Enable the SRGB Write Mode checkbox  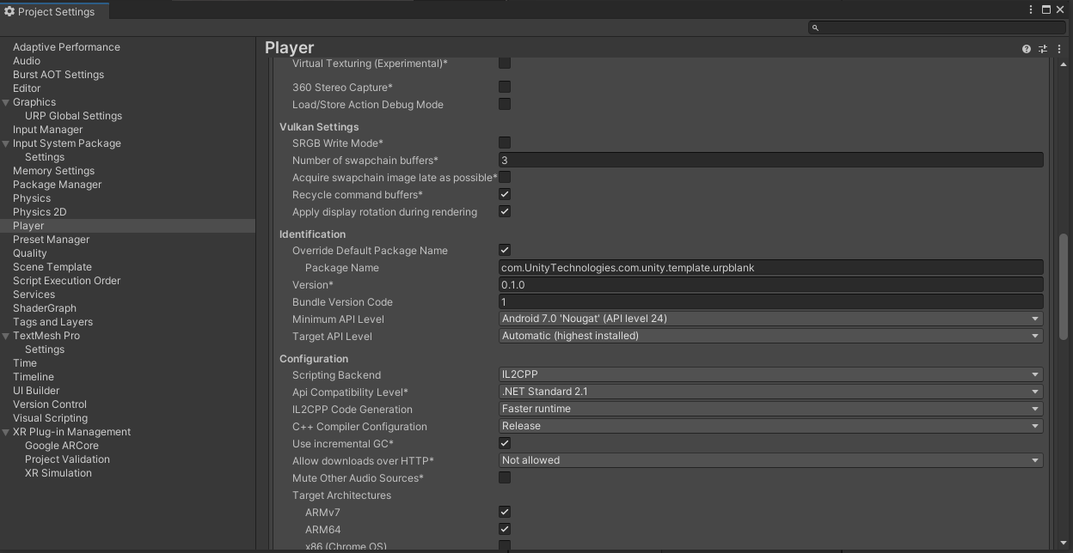pos(504,143)
